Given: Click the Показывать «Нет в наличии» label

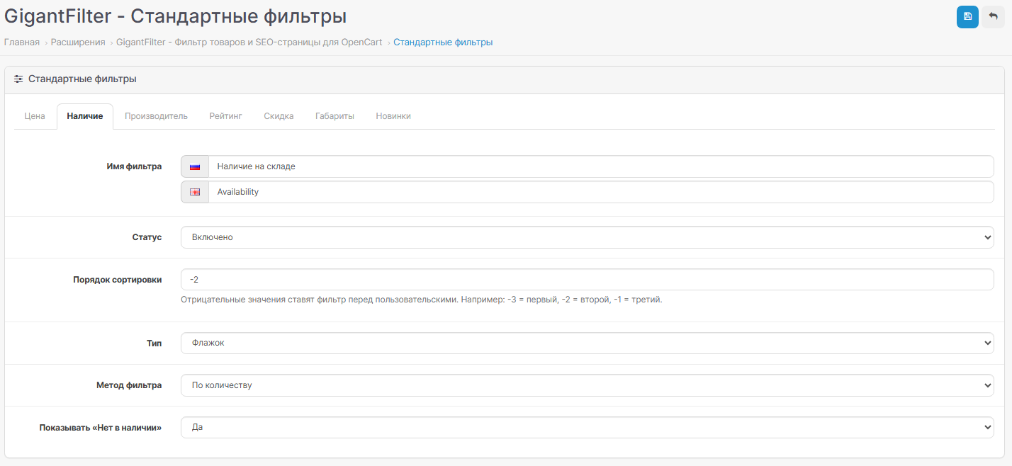Looking at the screenshot, I should tap(101, 428).
